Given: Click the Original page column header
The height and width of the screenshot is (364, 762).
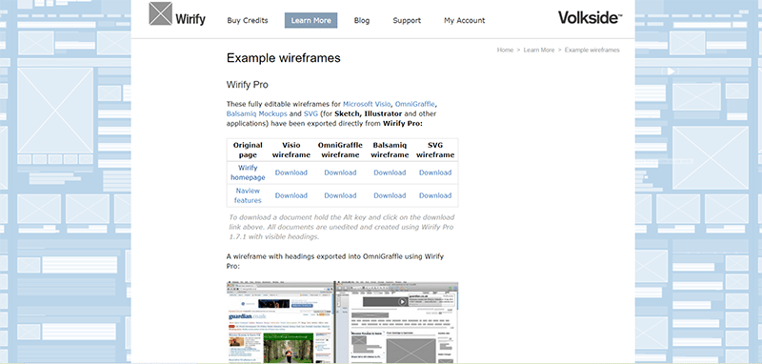Looking at the screenshot, I should tap(248, 150).
